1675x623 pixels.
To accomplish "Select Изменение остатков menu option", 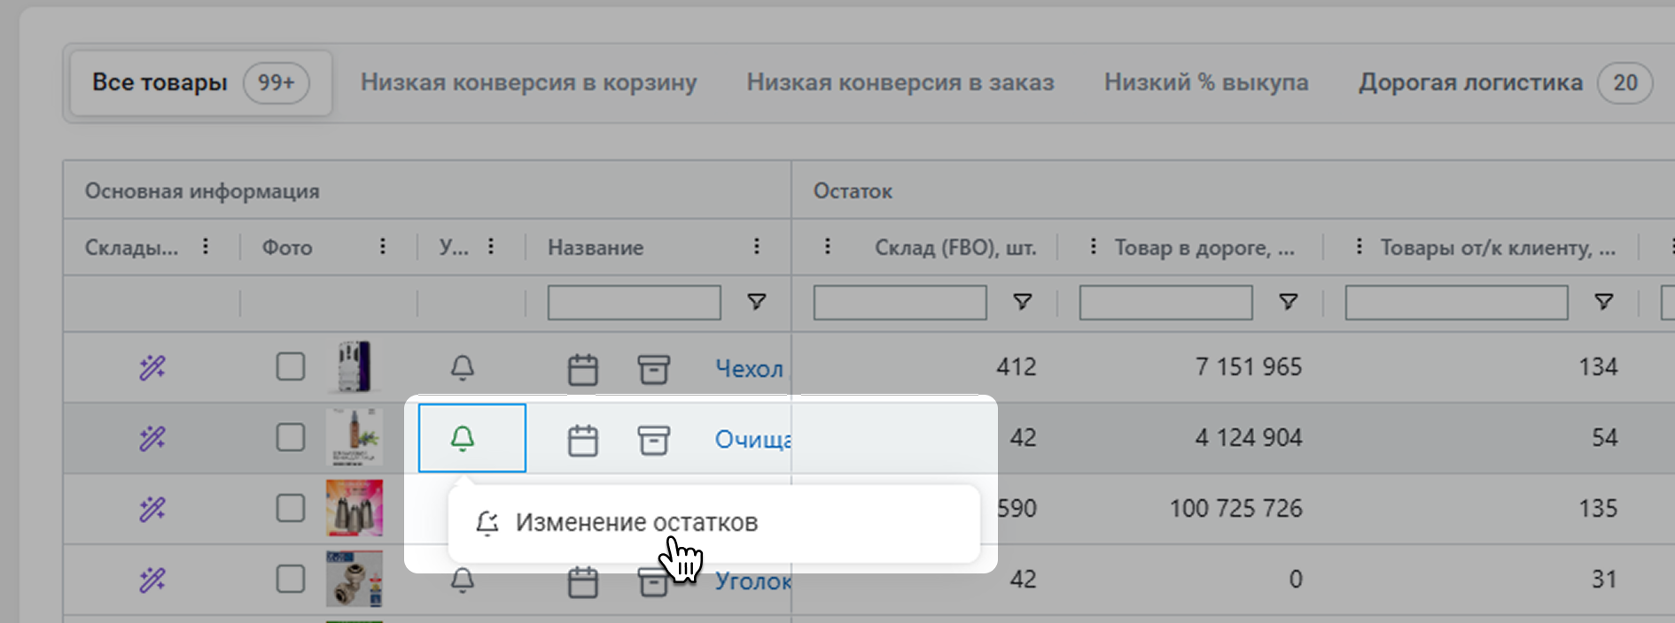I will (x=636, y=523).
